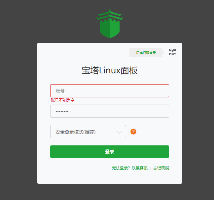This screenshot has height=200, width=214.
Task: Click the green BaoTa shield logo
Action: click(110, 24)
